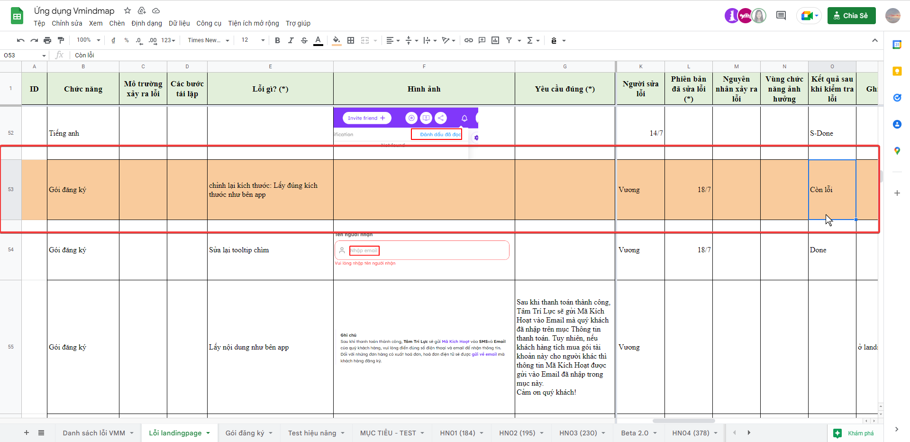The width and height of the screenshot is (910, 442).
Task: Switch to HN01 (184) sheet tab
Action: [462, 433]
